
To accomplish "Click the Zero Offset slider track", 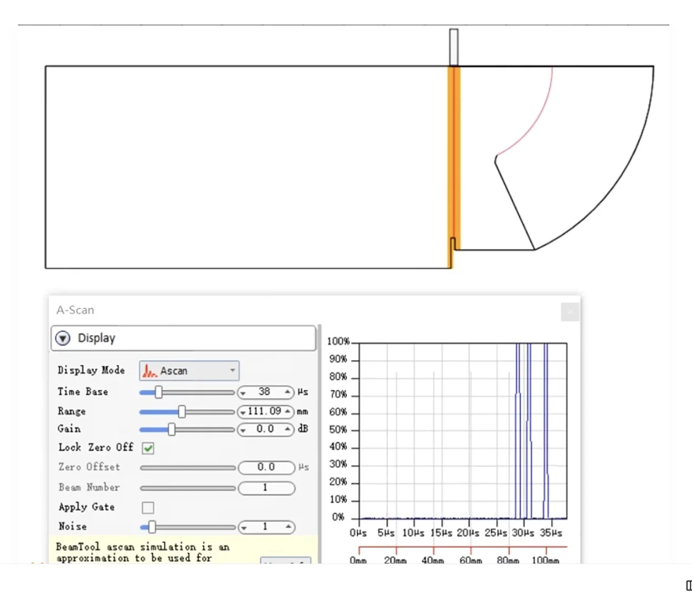I will (x=188, y=468).
